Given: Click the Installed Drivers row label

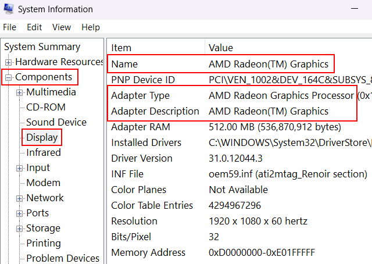Looking at the screenshot, I should click(x=146, y=142).
